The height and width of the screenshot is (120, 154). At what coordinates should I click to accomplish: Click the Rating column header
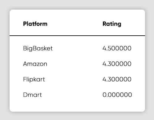[112, 24]
